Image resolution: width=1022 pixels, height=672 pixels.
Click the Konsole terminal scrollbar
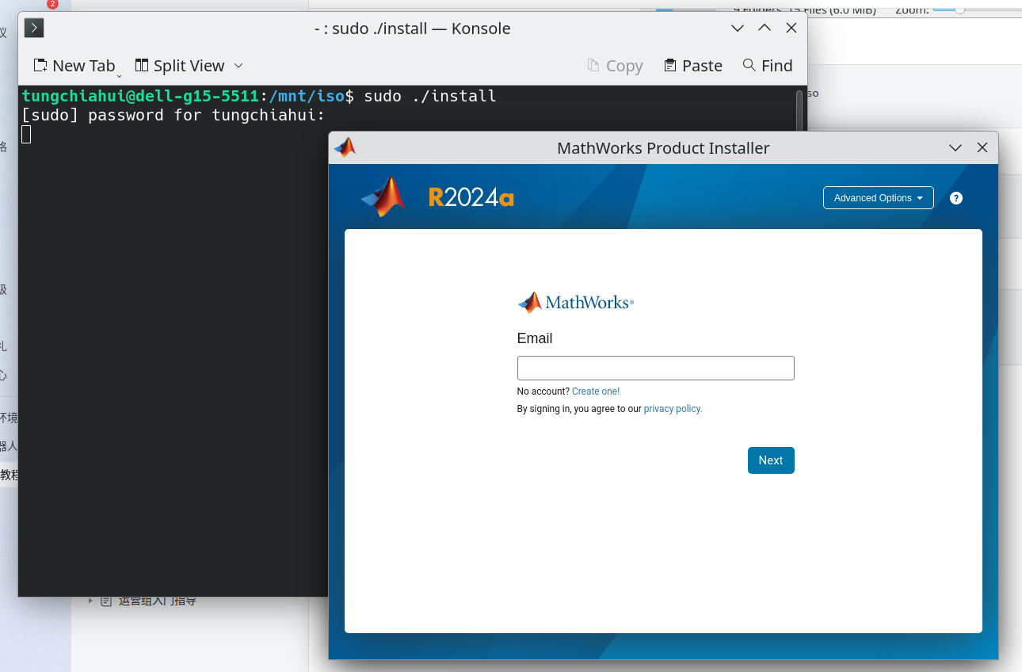click(x=799, y=111)
